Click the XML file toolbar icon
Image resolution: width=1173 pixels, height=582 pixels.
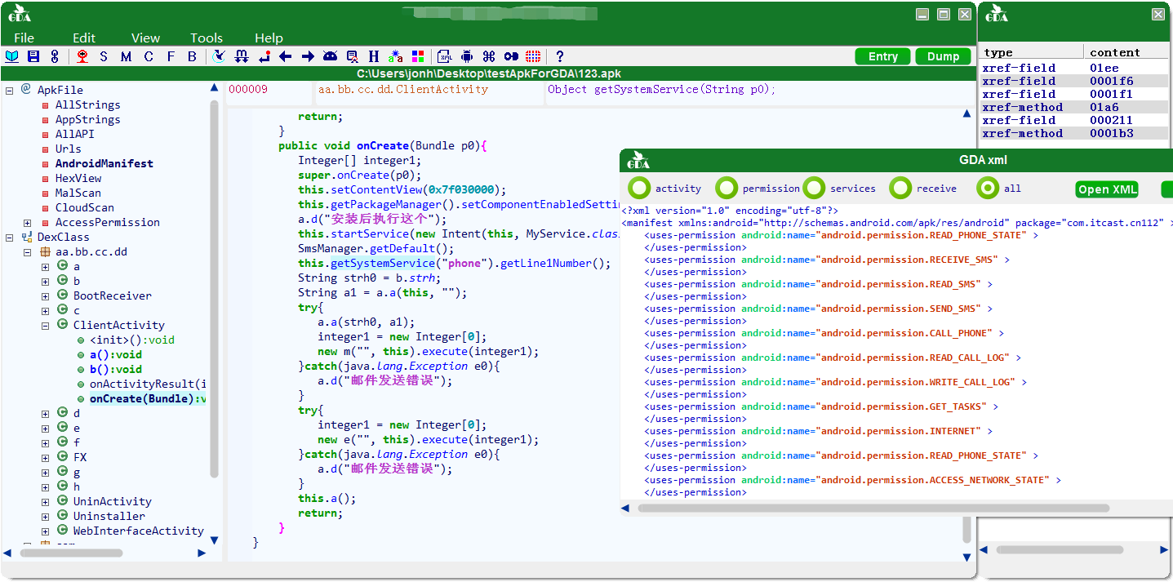pos(445,56)
